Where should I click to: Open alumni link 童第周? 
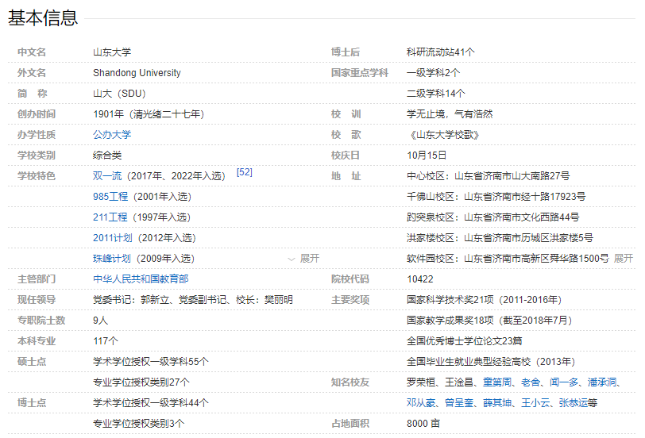tap(498, 382)
